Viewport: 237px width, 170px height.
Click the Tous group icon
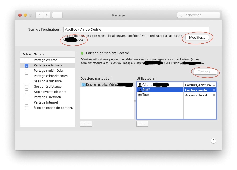tap(140, 95)
